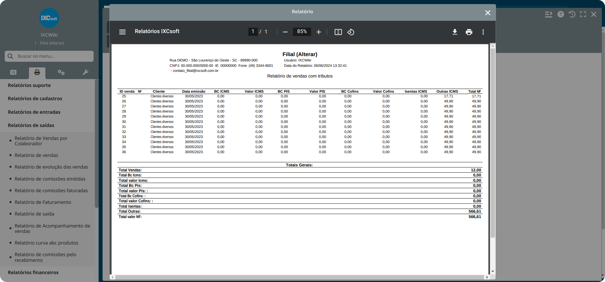The width and height of the screenshot is (605, 282).
Task: Click the 'ID venda' column header
Action: [x=127, y=91]
